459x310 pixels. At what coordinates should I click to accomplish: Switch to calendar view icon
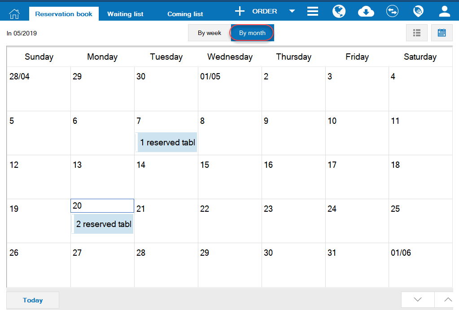(442, 33)
